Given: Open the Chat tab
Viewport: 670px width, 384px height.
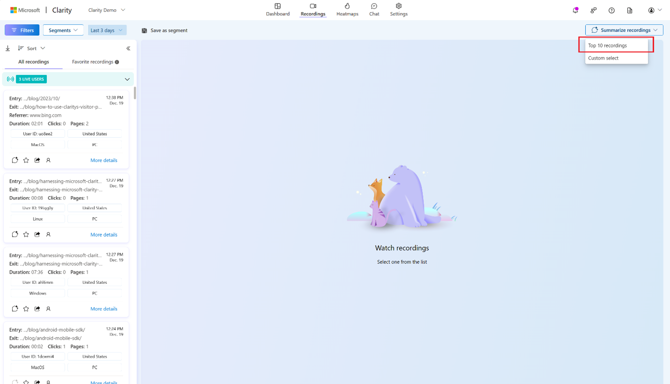Looking at the screenshot, I should click(374, 10).
